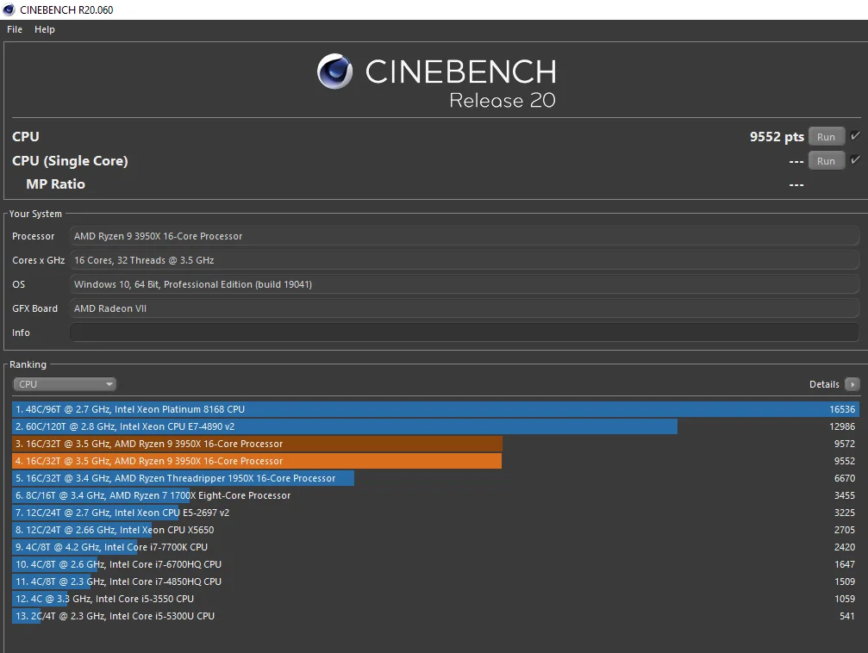The width and height of the screenshot is (868, 653).
Task: Select ranking row 9 Core i7-7700K
Action: (435, 547)
